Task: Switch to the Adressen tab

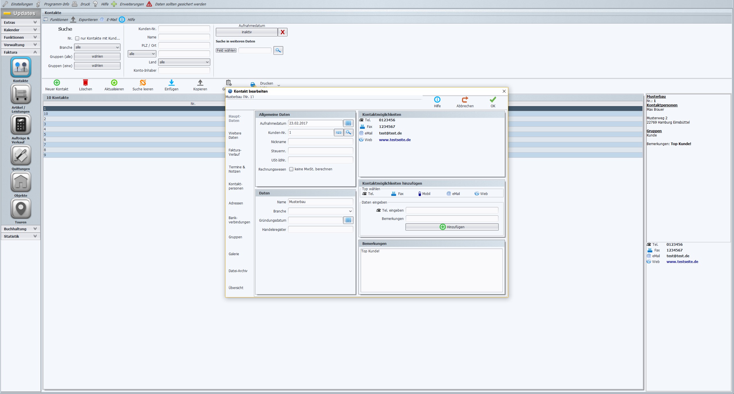Action: click(x=236, y=203)
